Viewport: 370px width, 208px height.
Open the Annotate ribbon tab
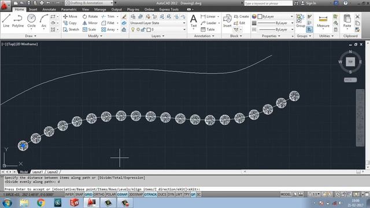pos(49,9)
